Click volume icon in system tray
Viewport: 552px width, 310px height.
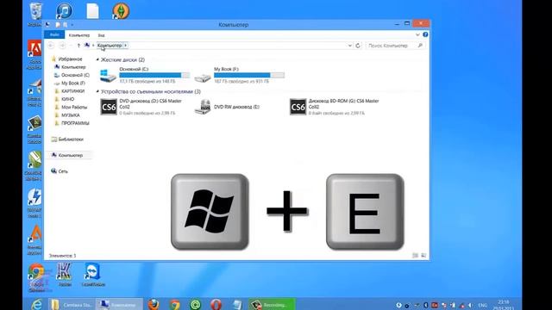click(x=470, y=305)
